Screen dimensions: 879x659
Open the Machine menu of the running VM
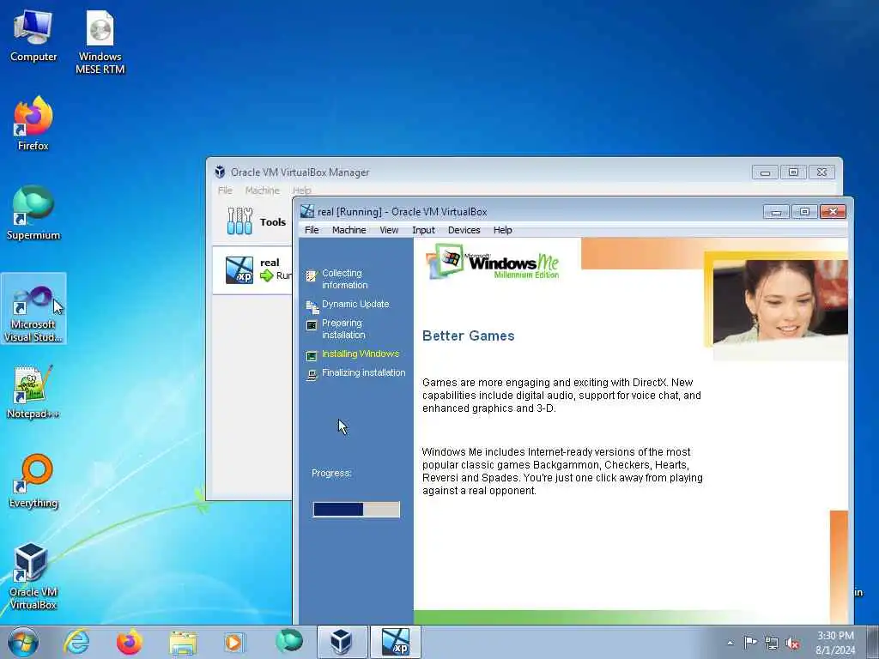[349, 230]
